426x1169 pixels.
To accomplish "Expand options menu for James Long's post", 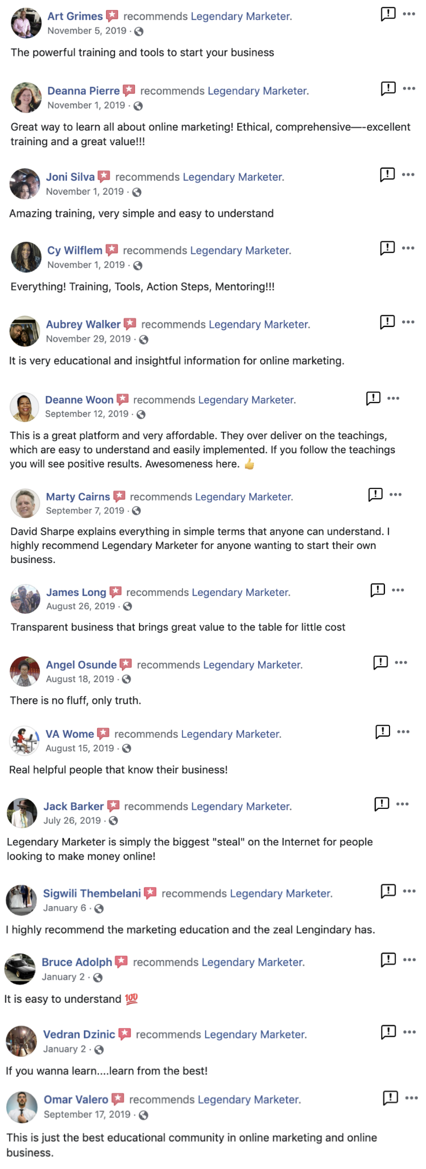I will (398, 590).
